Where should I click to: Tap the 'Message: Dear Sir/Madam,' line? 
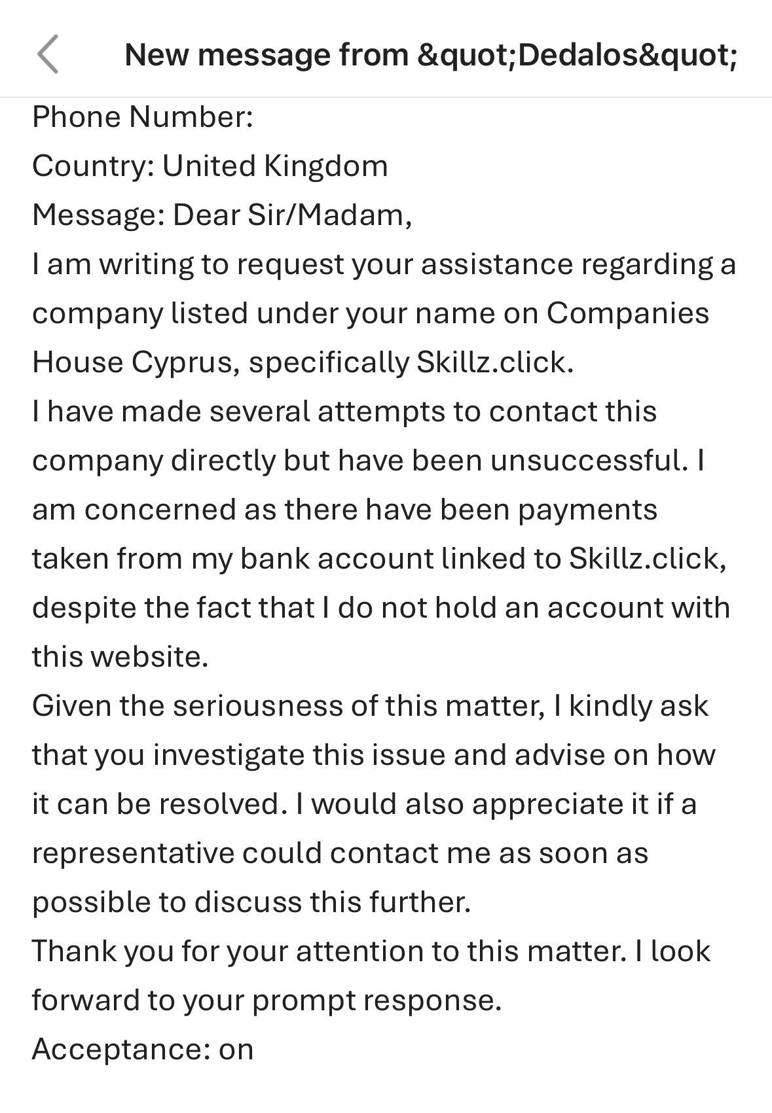tap(222, 215)
